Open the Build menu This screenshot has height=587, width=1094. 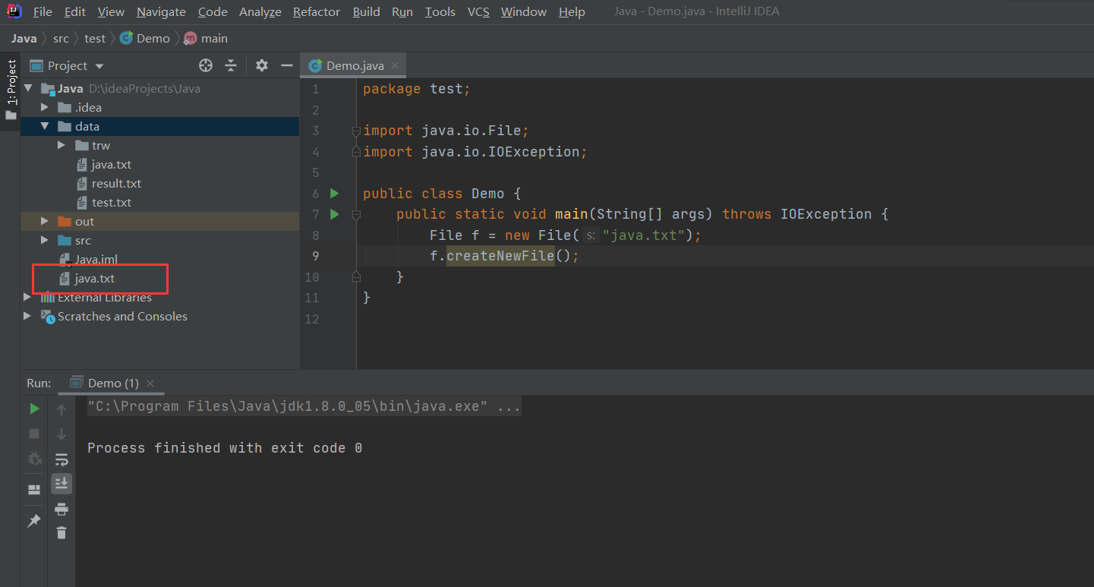[367, 12]
